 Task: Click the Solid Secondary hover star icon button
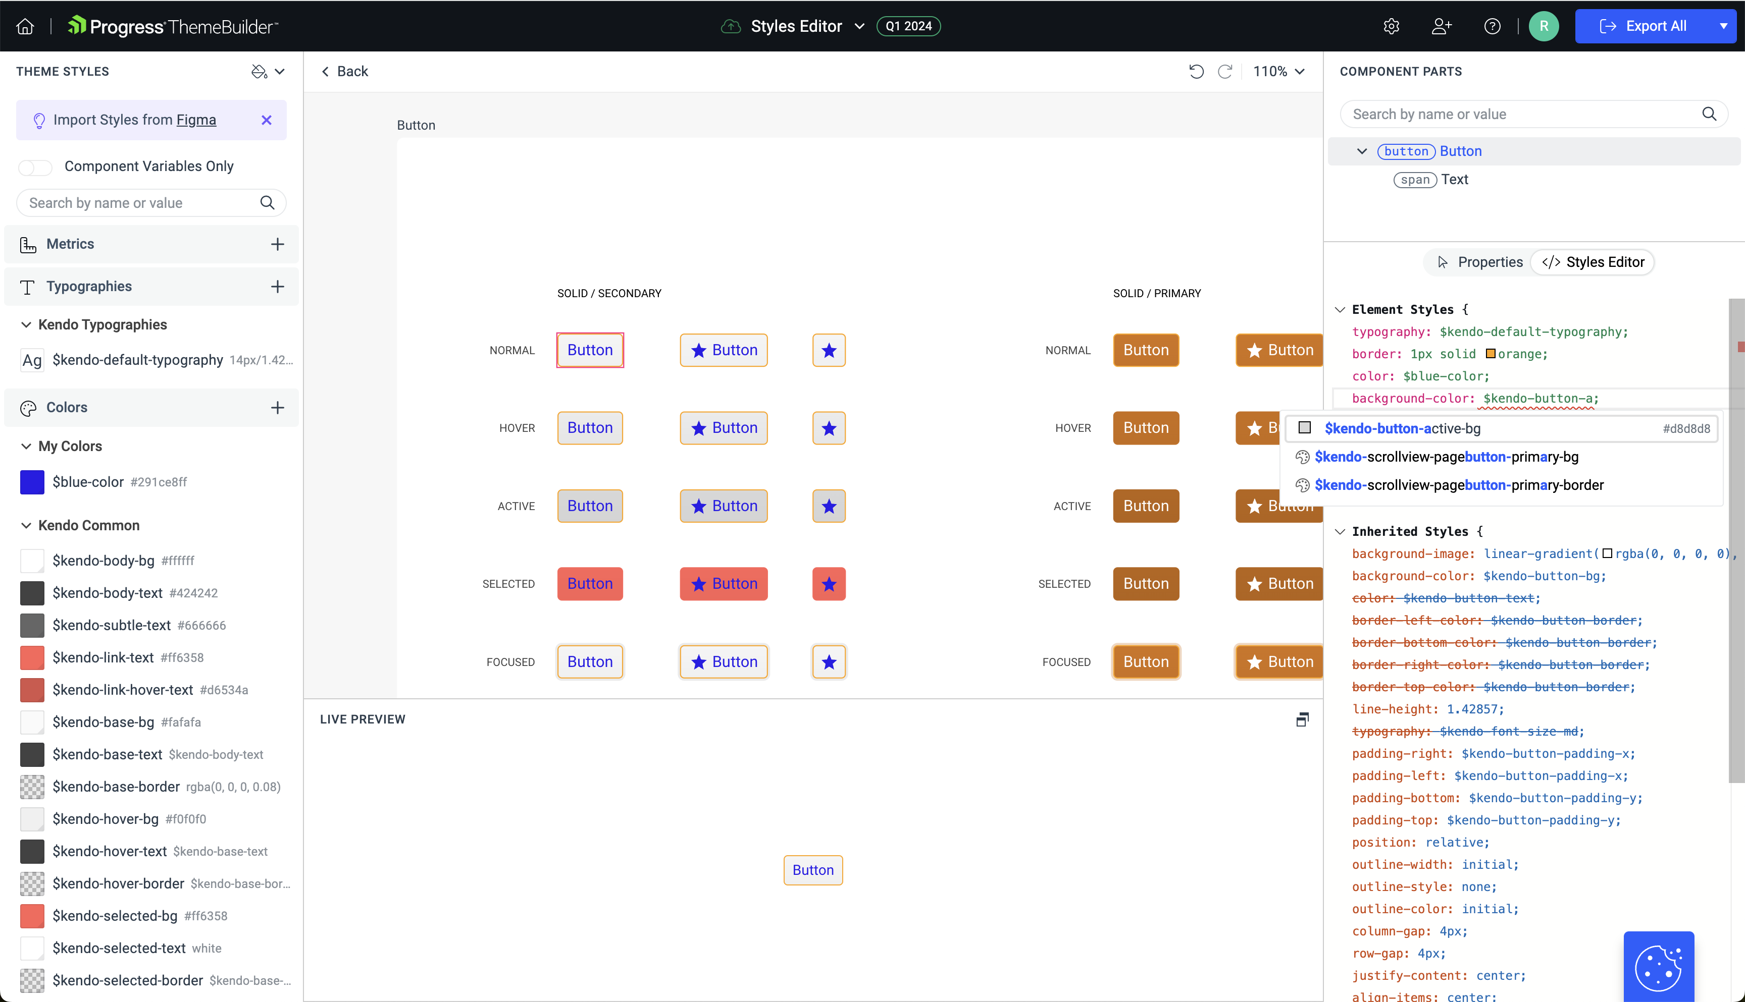(829, 428)
